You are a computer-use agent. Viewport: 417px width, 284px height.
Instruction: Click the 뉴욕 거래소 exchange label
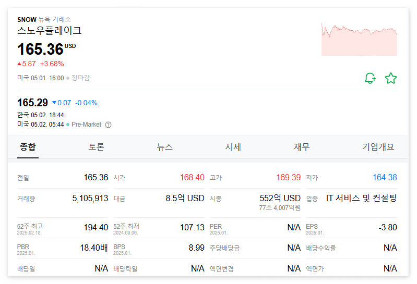coord(55,19)
